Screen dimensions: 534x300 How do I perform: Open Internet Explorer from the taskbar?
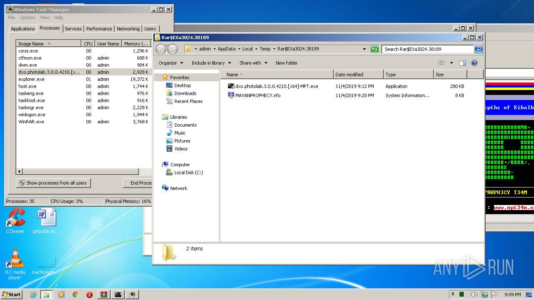point(33,295)
